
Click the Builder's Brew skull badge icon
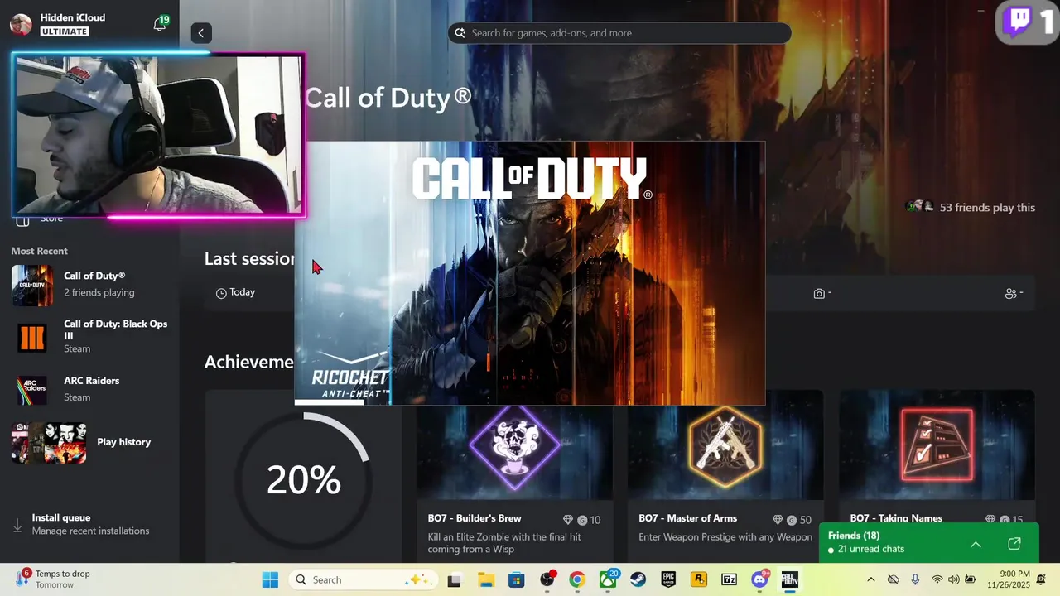tap(514, 445)
